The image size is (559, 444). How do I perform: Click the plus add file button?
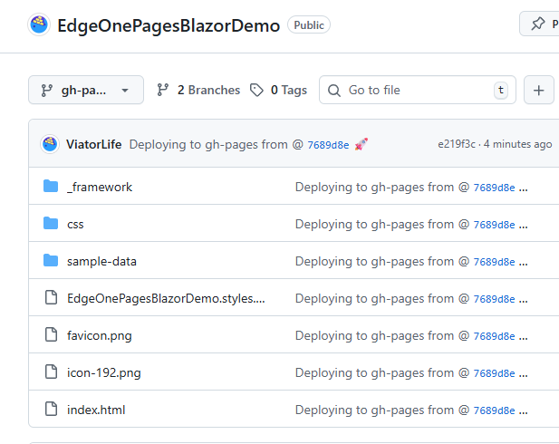point(539,90)
